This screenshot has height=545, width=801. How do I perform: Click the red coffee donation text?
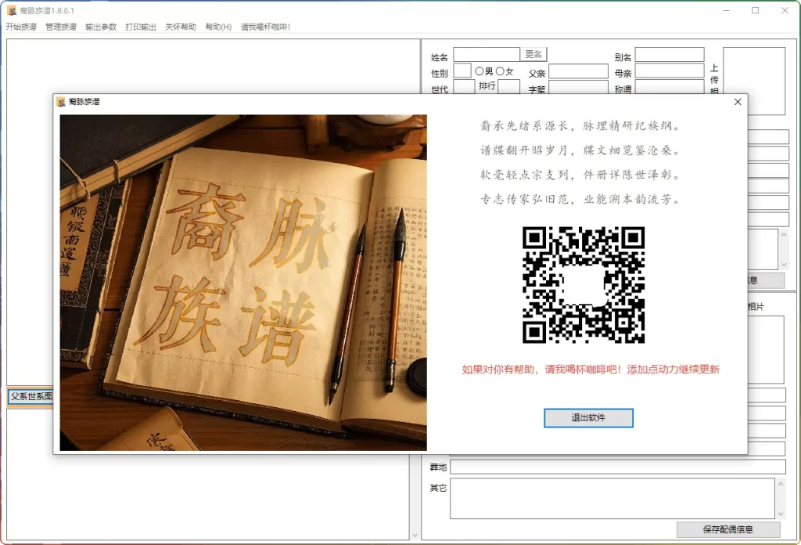tap(591, 369)
